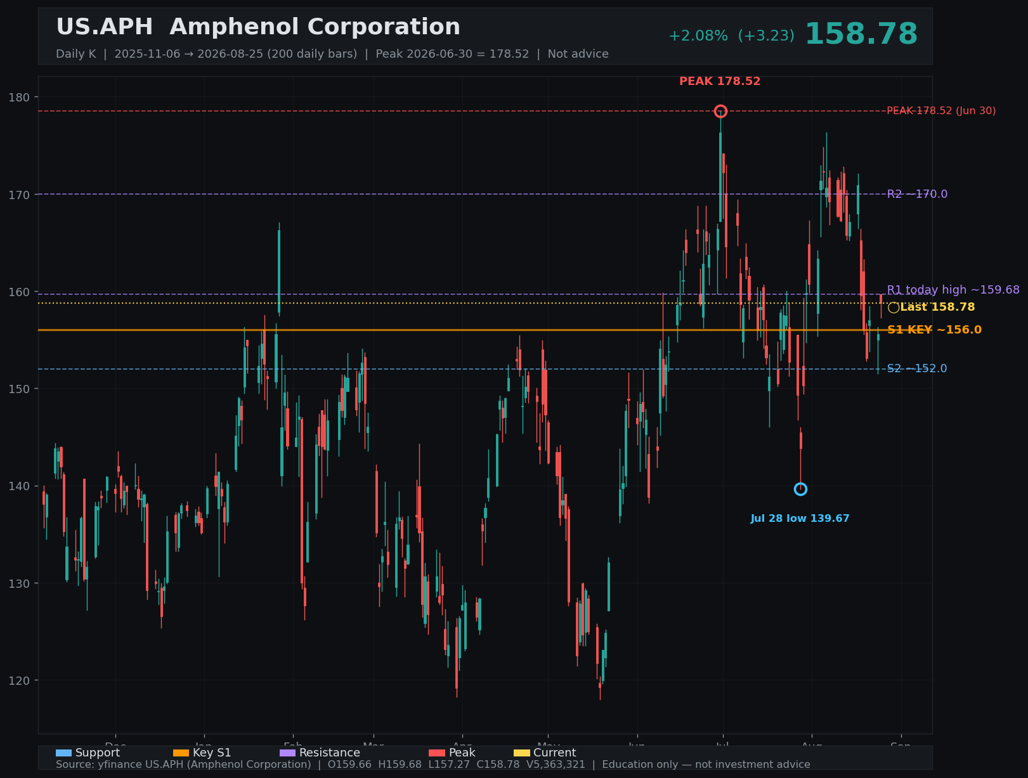This screenshot has width=1028, height=778.
Task: Click the 130 tick on the price axis
Action: point(18,583)
